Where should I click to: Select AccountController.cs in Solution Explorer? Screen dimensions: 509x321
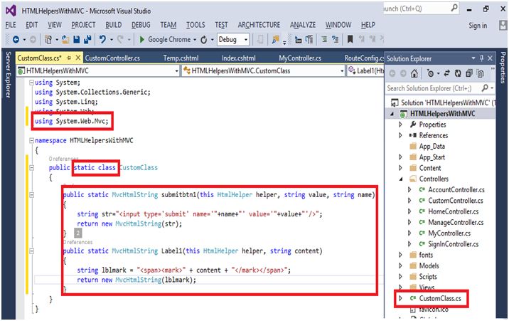pos(456,189)
